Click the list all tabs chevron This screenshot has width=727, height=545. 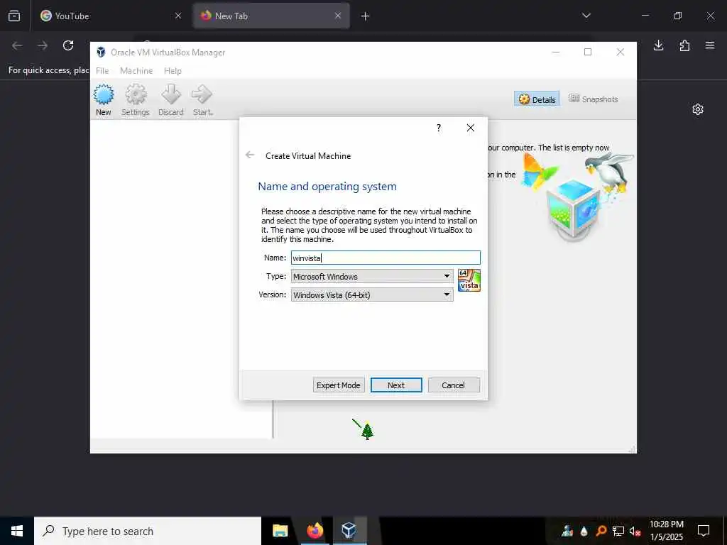pyautogui.click(x=586, y=16)
